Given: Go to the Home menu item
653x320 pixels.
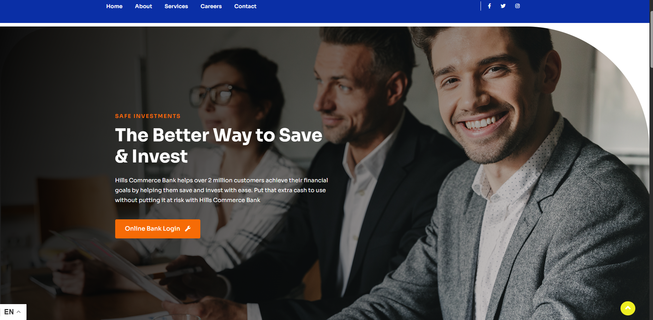Looking at the screenshot, I should (x=114, y=6).
